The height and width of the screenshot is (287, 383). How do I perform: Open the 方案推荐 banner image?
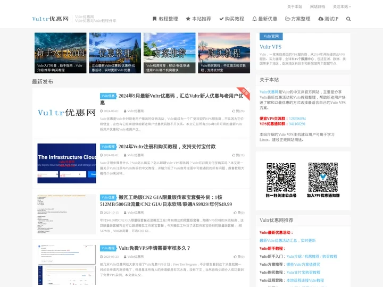pos(170,53)
